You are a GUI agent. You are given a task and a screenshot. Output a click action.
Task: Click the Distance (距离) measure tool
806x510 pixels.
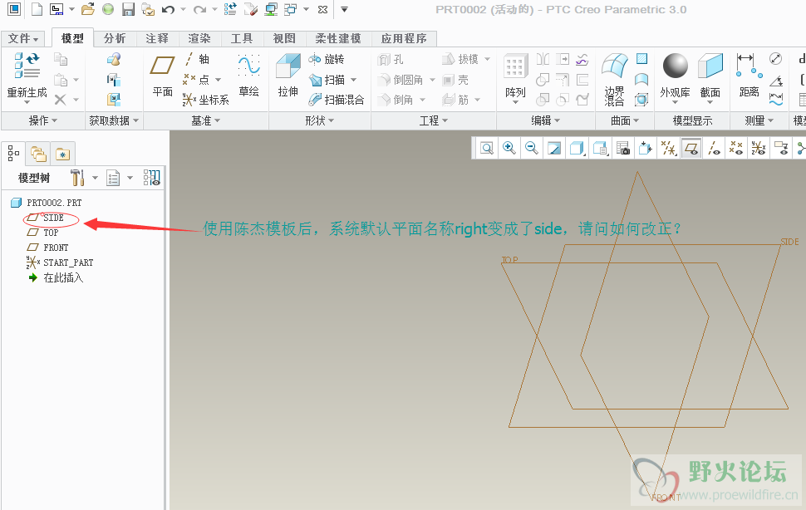749,76
